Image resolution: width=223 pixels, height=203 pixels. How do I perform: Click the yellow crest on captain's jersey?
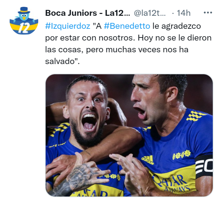pos(181,155)
